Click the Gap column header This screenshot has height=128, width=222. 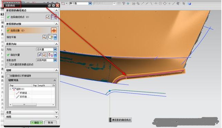20,85
